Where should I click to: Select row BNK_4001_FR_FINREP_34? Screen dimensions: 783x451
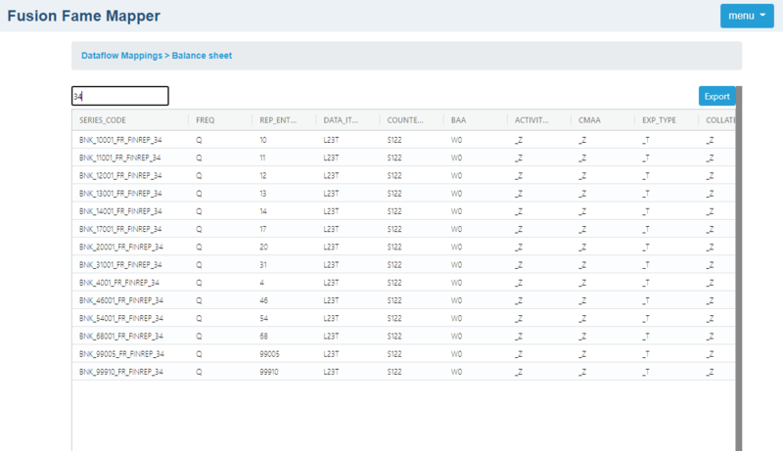(118, 282)
